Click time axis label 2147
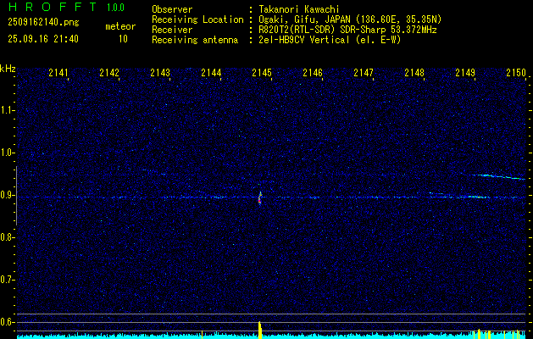The width and height of the screenshot is (533, 339). click(364, 72)
